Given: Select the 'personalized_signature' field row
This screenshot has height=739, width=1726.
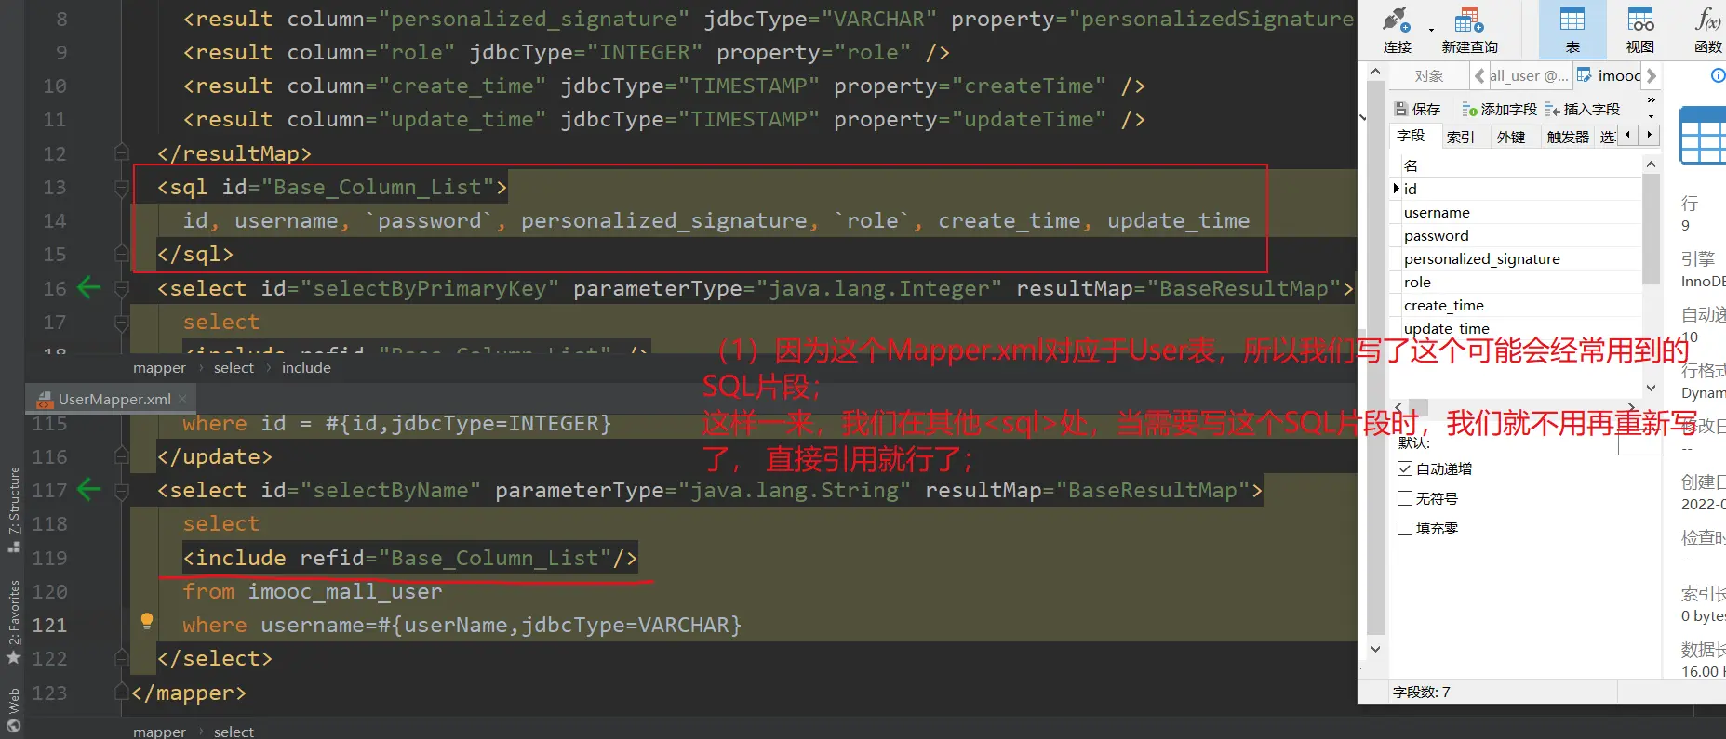Looking at the screenshot, I should (1517, 258).
